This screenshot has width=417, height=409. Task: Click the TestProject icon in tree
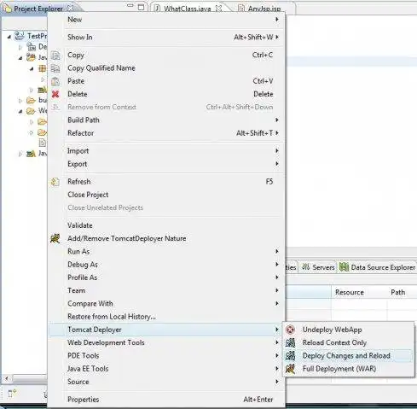tap(20, 36)
